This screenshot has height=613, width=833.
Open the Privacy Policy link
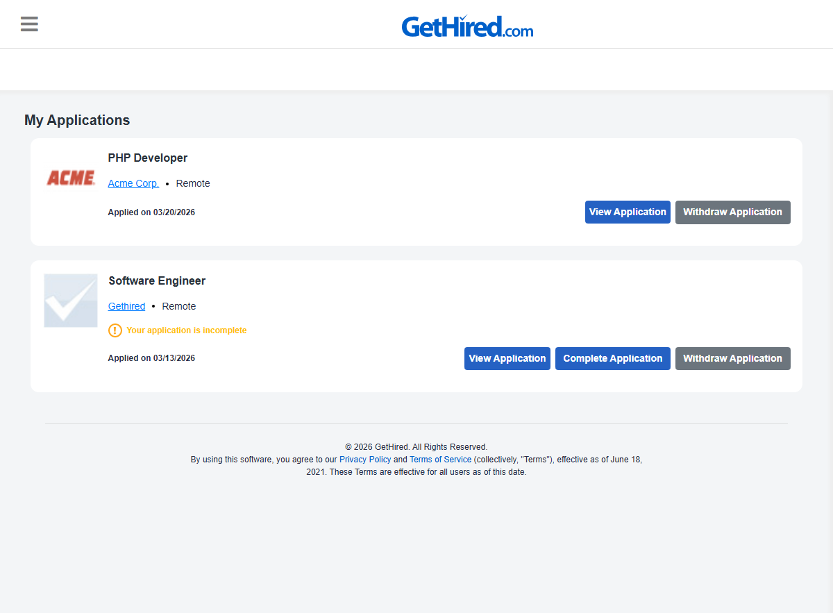click(365, 460)
